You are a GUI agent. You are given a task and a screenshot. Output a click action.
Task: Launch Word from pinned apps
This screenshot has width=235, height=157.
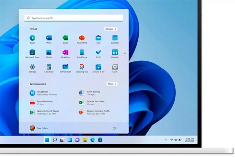click(x=49, y=39)
